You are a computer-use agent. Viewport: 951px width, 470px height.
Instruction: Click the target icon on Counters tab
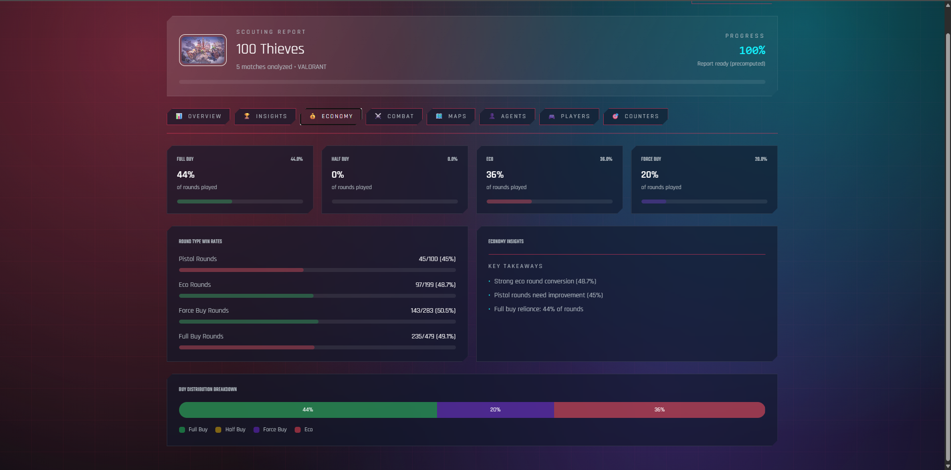[x=616, y=116]
